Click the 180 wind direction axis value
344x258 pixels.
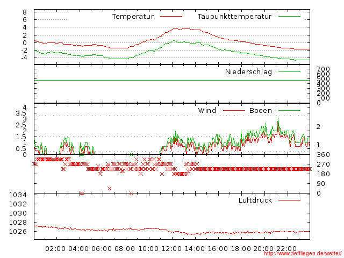323,174
